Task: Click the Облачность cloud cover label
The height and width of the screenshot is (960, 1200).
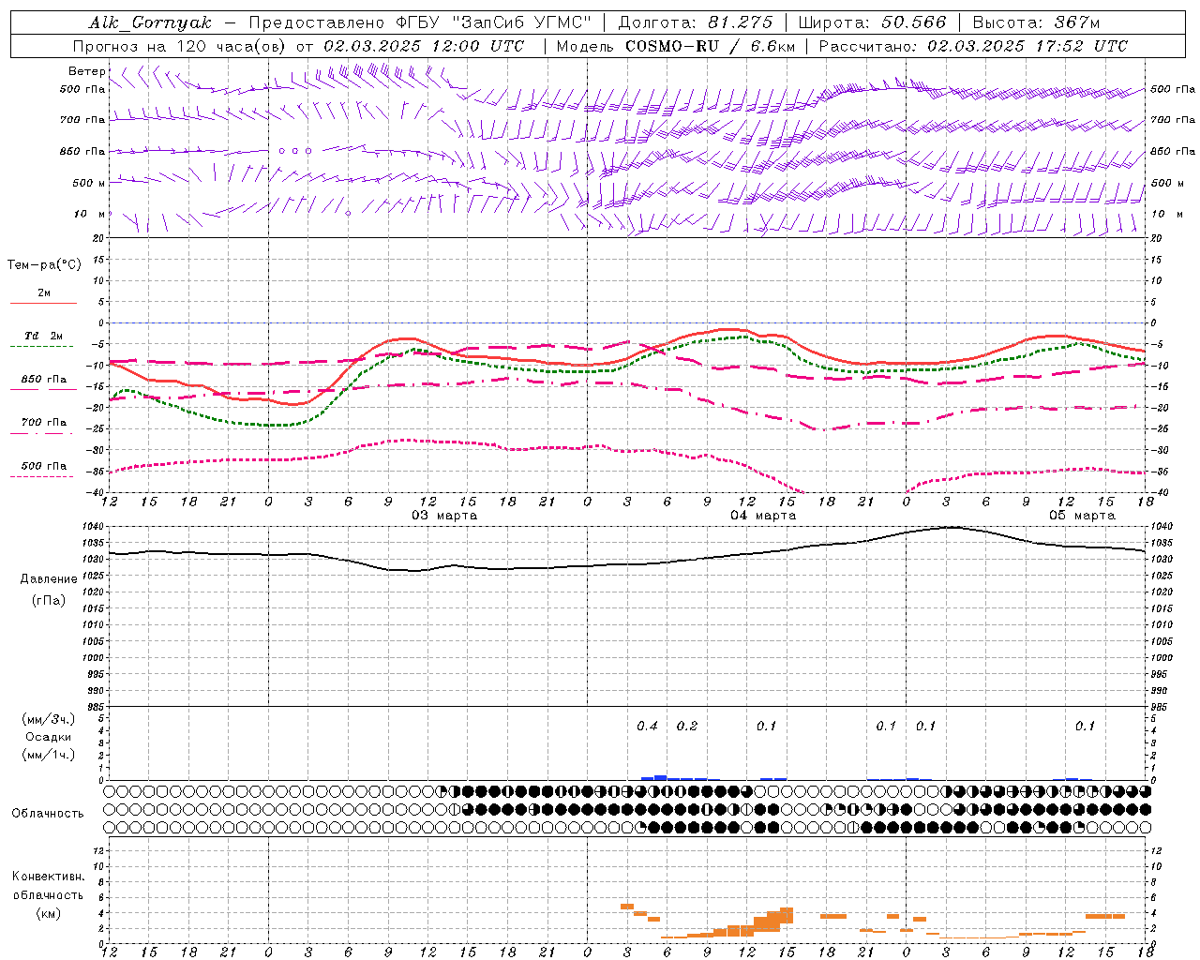Action: 48,813
